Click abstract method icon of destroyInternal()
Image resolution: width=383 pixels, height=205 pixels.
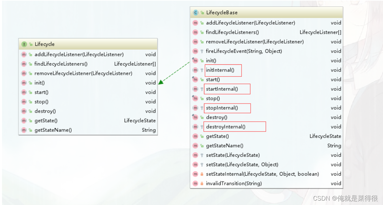point(195,127)
